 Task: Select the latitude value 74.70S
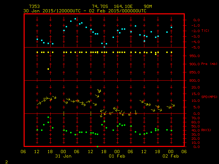[x=99, y=6]
